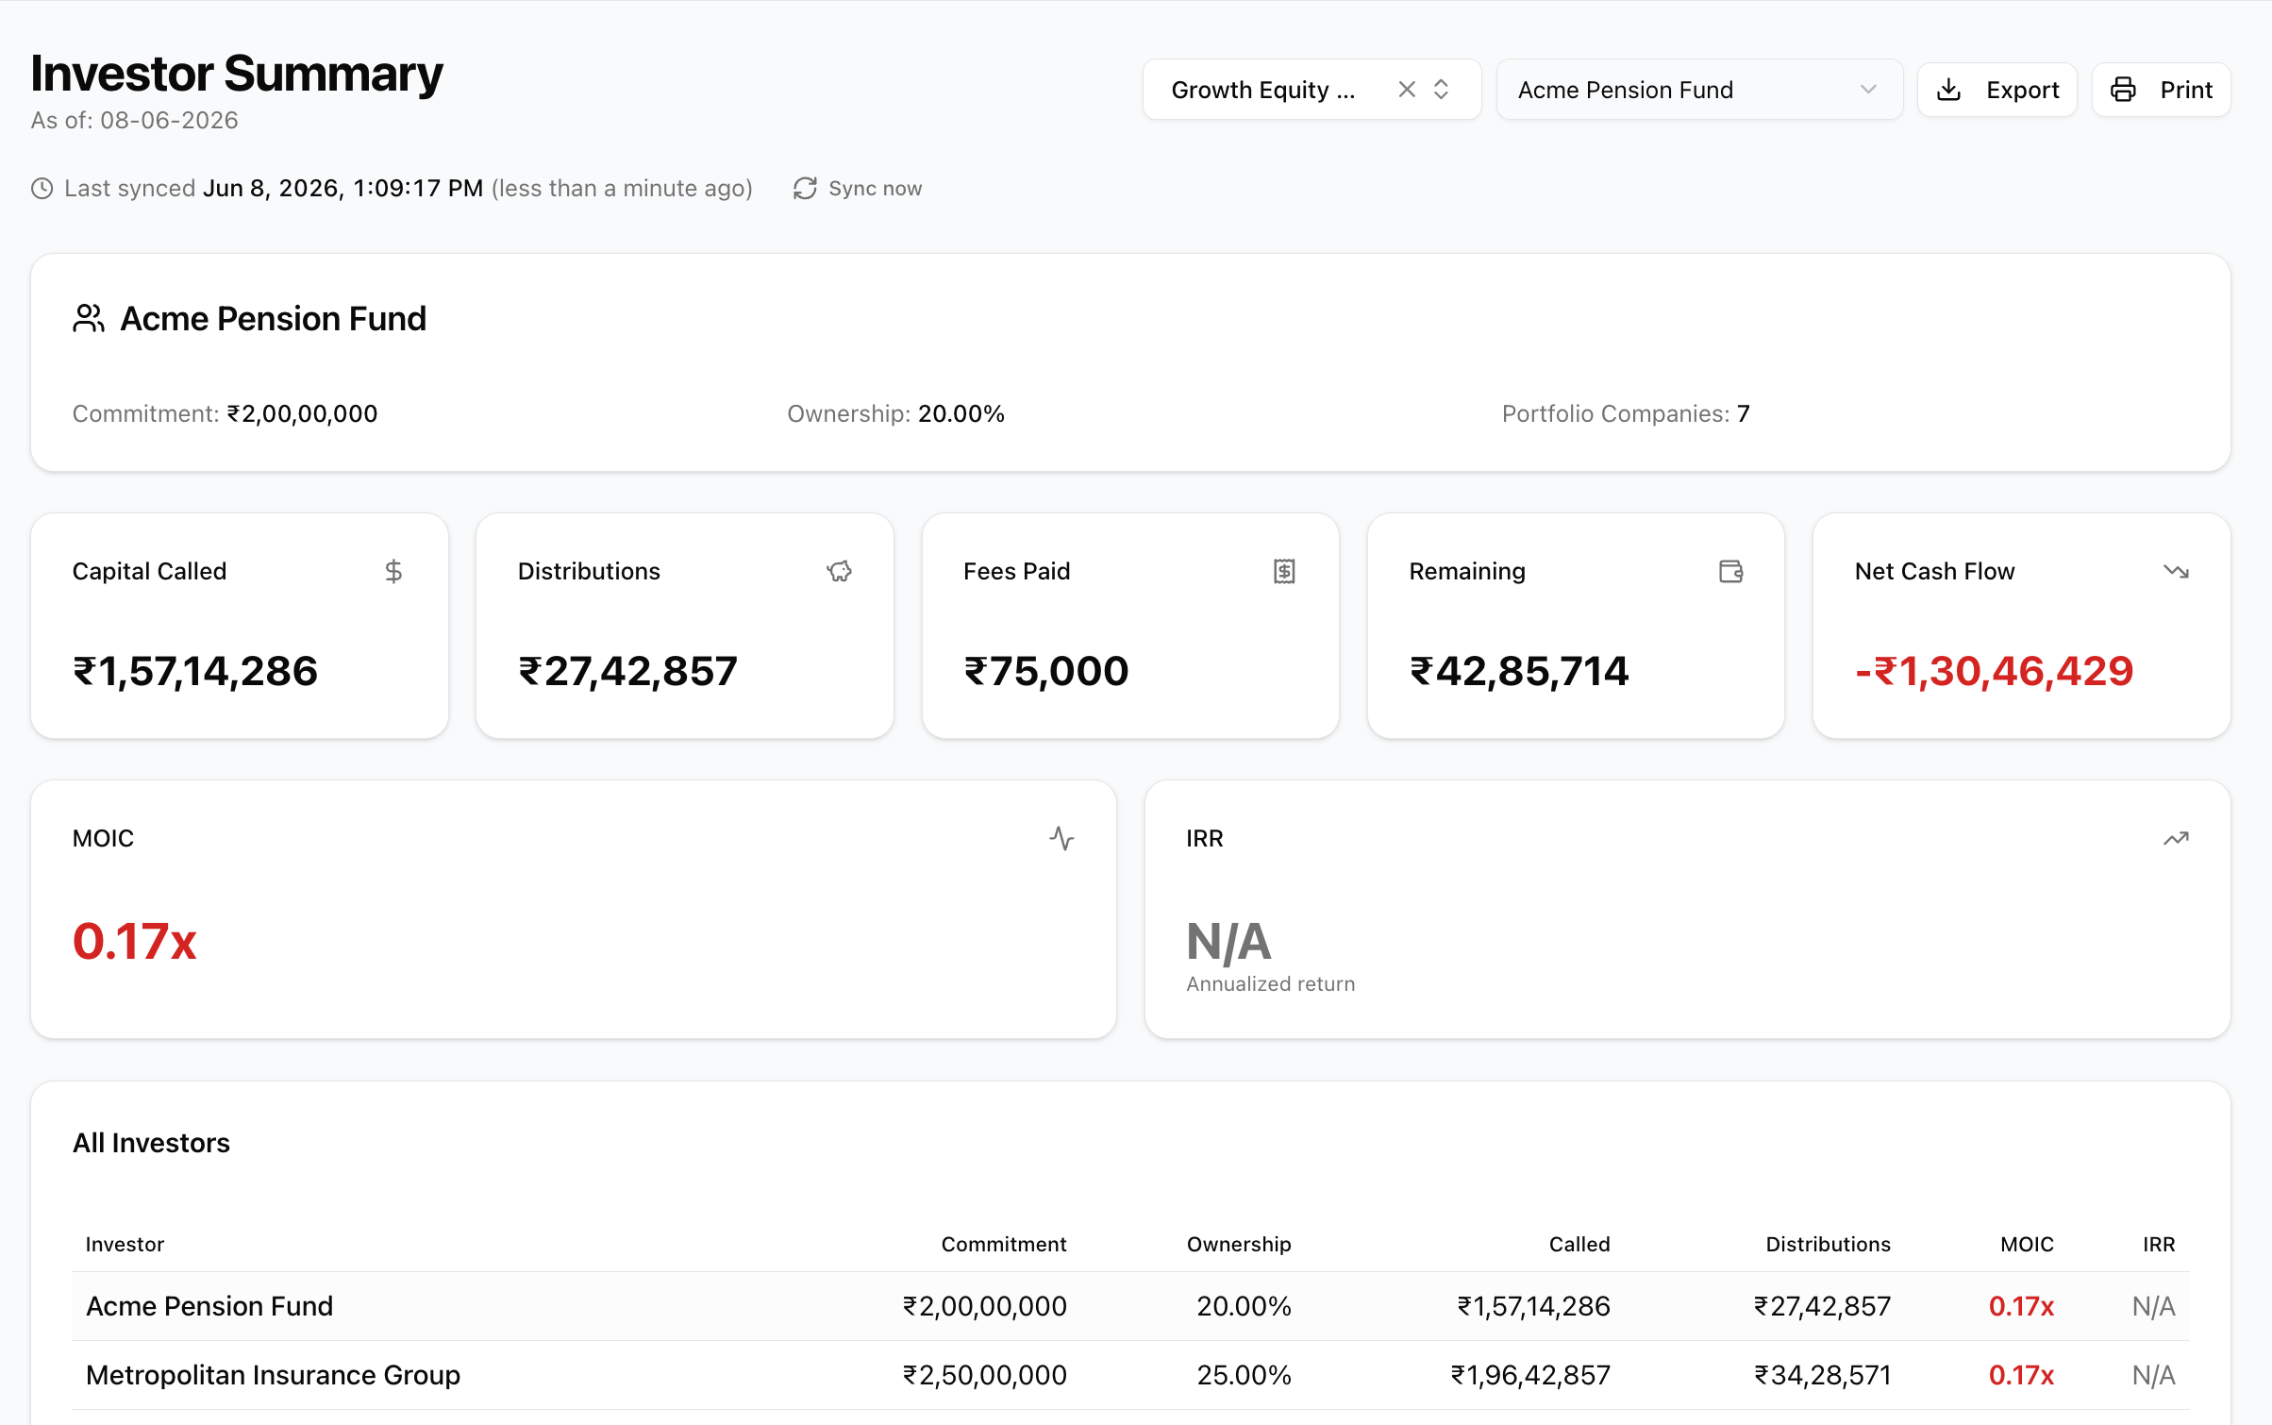Click 25.00% ownership in Metropolitan row

1244,1375
